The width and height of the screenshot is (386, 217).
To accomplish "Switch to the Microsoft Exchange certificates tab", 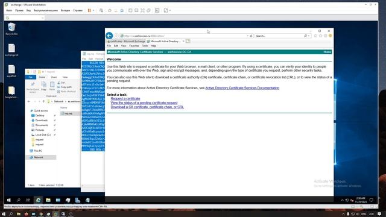I will [x=126, y=42].
